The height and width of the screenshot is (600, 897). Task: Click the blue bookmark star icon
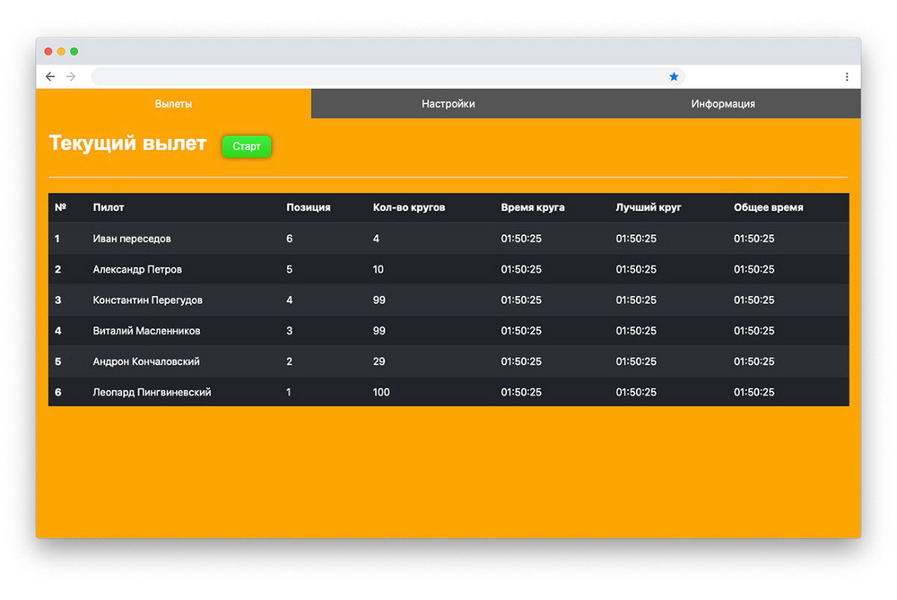point(674,77)
